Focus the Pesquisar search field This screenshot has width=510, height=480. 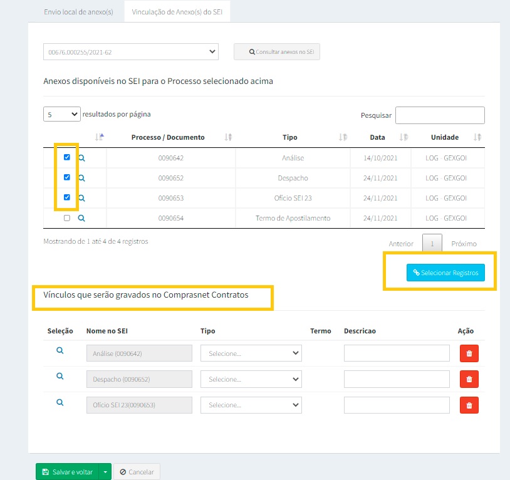pos(440,115)
